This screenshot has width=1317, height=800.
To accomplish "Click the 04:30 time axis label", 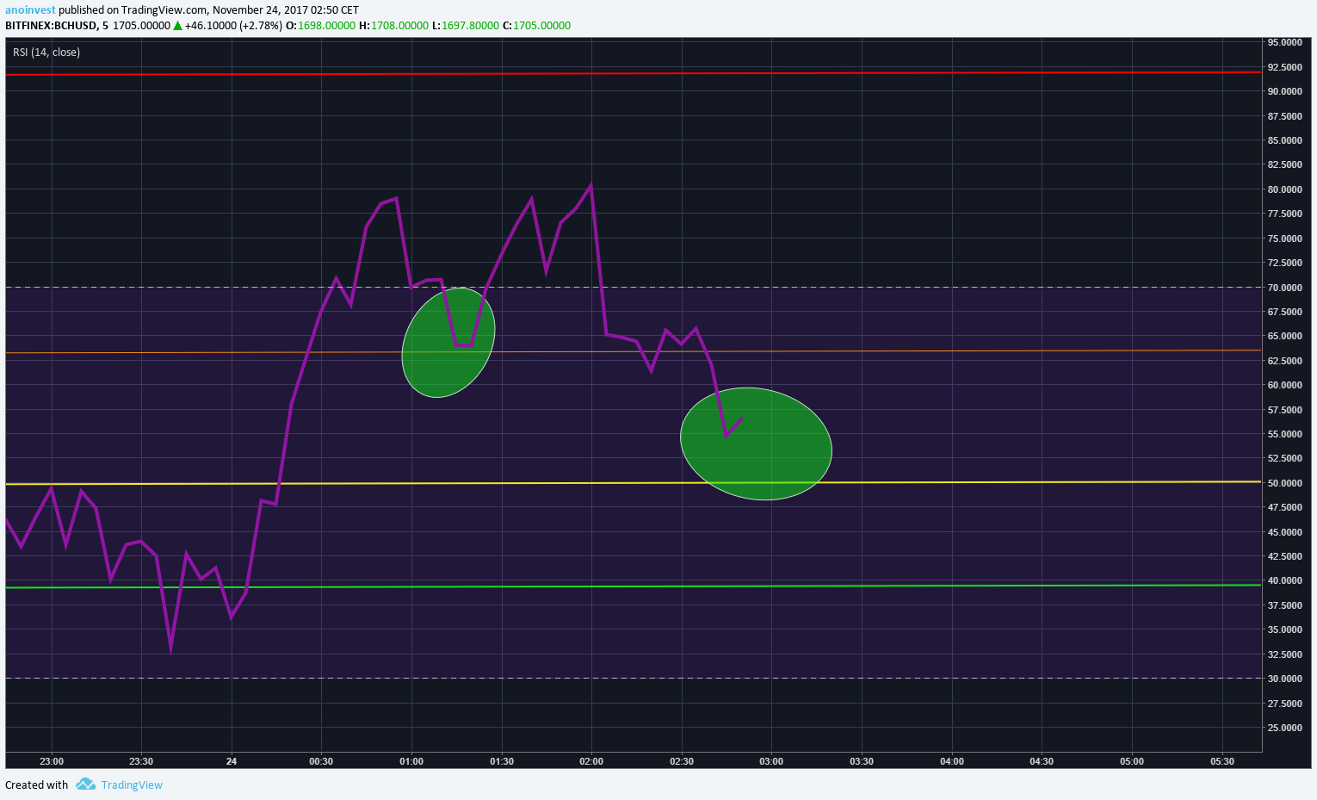I will (x=1042, y=761).
